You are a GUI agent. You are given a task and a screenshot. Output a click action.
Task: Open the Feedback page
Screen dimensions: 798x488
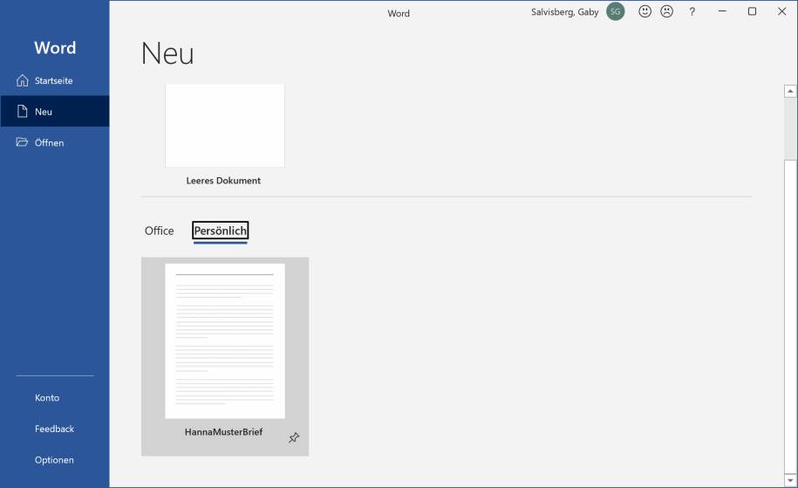pos(54,429)
